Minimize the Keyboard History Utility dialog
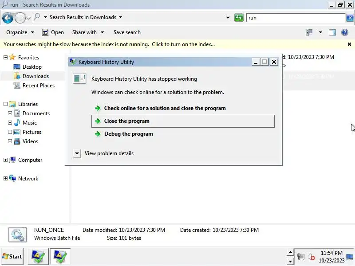The width and height of the screenshot is (355, 266). 256,62
